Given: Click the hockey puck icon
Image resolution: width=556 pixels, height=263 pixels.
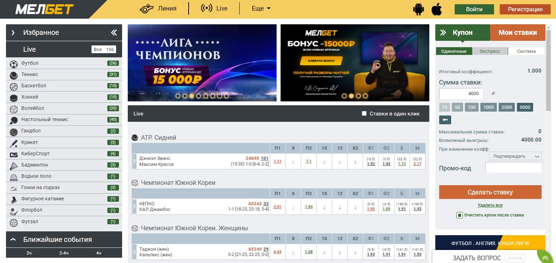Looking at the screenshot, I should pos(14,98).
